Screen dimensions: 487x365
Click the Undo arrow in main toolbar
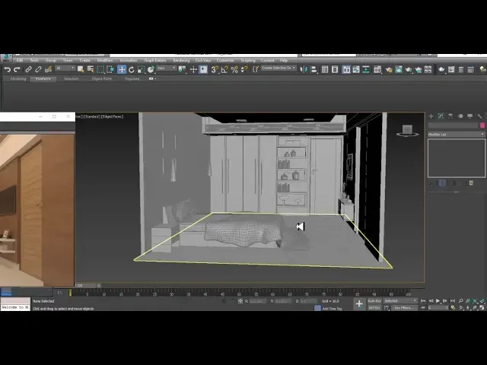pos(7,69)
